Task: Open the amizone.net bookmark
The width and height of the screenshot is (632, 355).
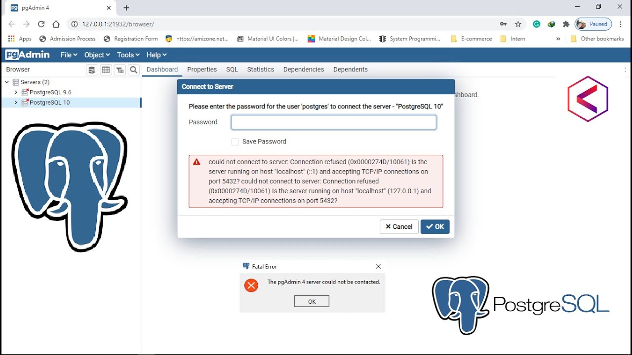Action: (197, 38)
